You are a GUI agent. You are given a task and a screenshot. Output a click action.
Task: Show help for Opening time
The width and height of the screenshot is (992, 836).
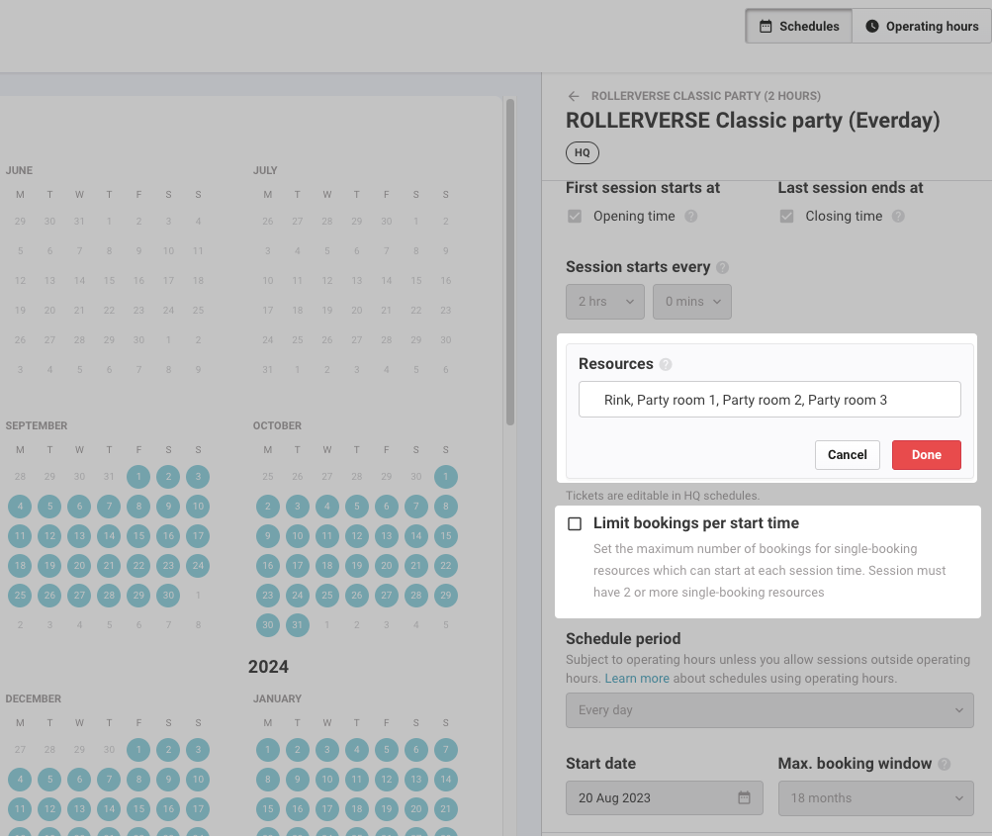[x=691, y=217]
